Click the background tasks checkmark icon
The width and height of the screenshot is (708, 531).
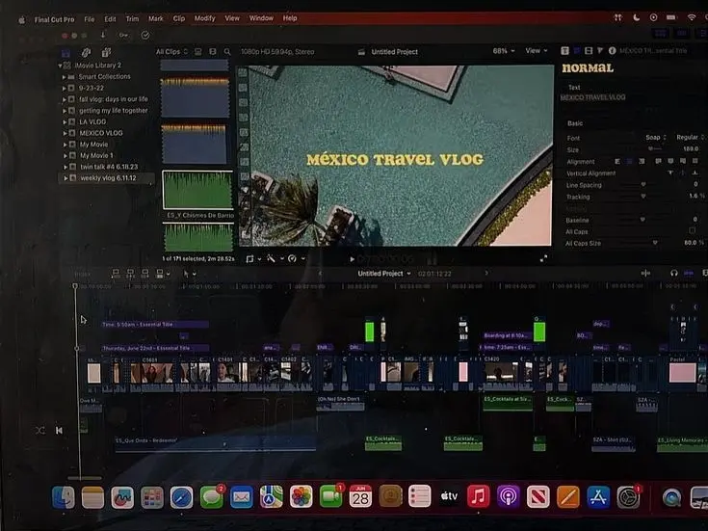(x=145, y=35)
